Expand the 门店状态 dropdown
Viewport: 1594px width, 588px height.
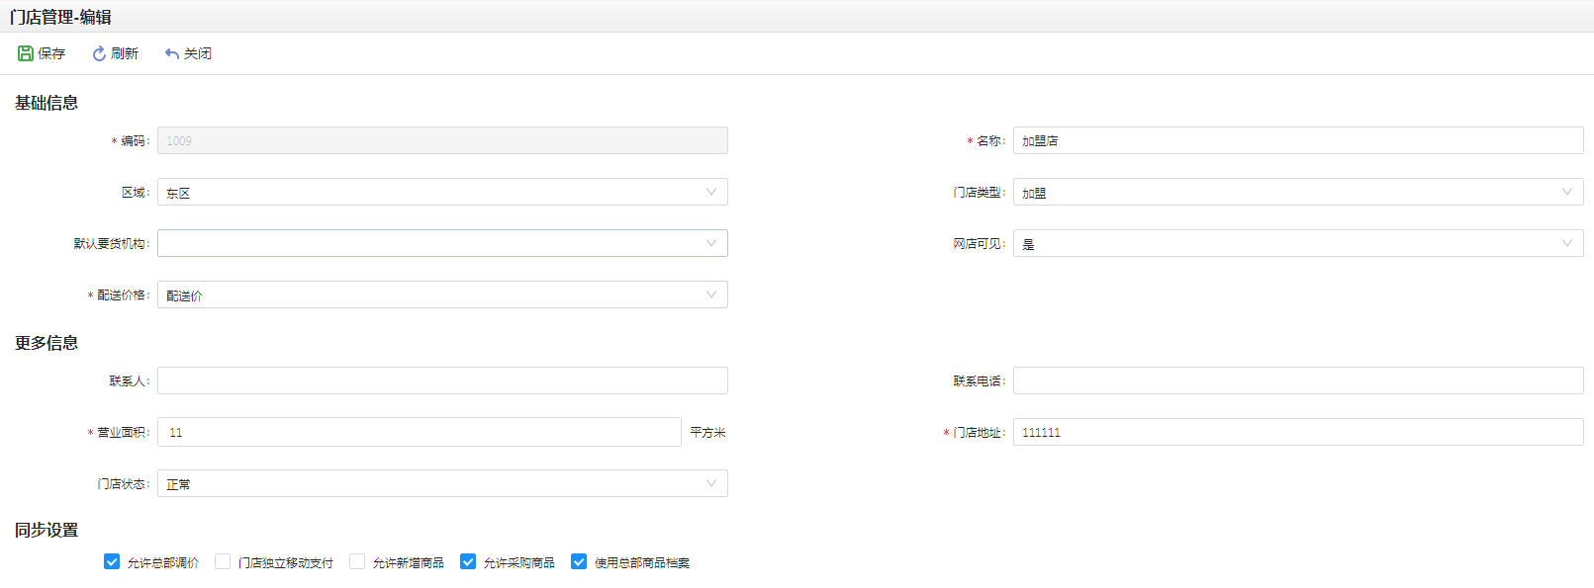click(x=442, y=483)
